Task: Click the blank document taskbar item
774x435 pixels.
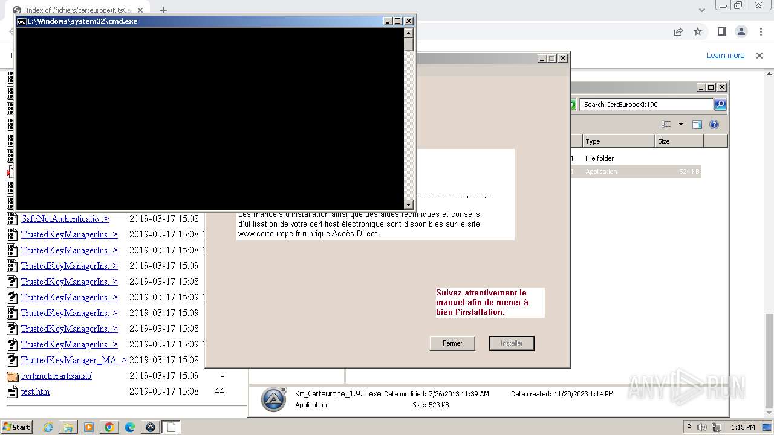Action: tap(171, 427)
